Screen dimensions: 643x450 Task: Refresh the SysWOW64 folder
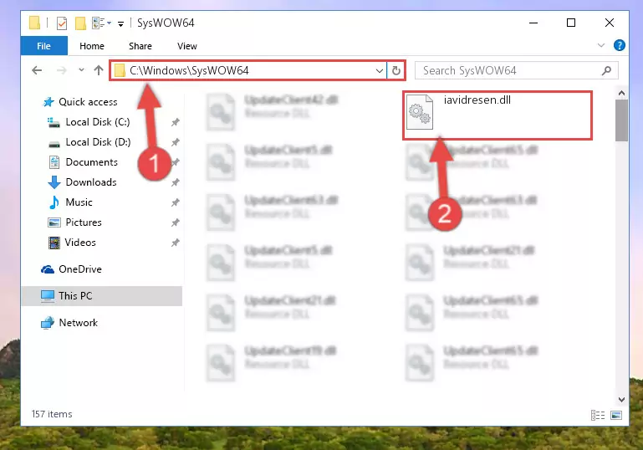tap(395, 71)
